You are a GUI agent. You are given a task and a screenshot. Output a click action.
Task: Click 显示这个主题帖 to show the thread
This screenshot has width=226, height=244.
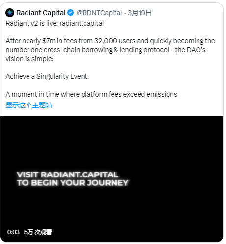29,105
